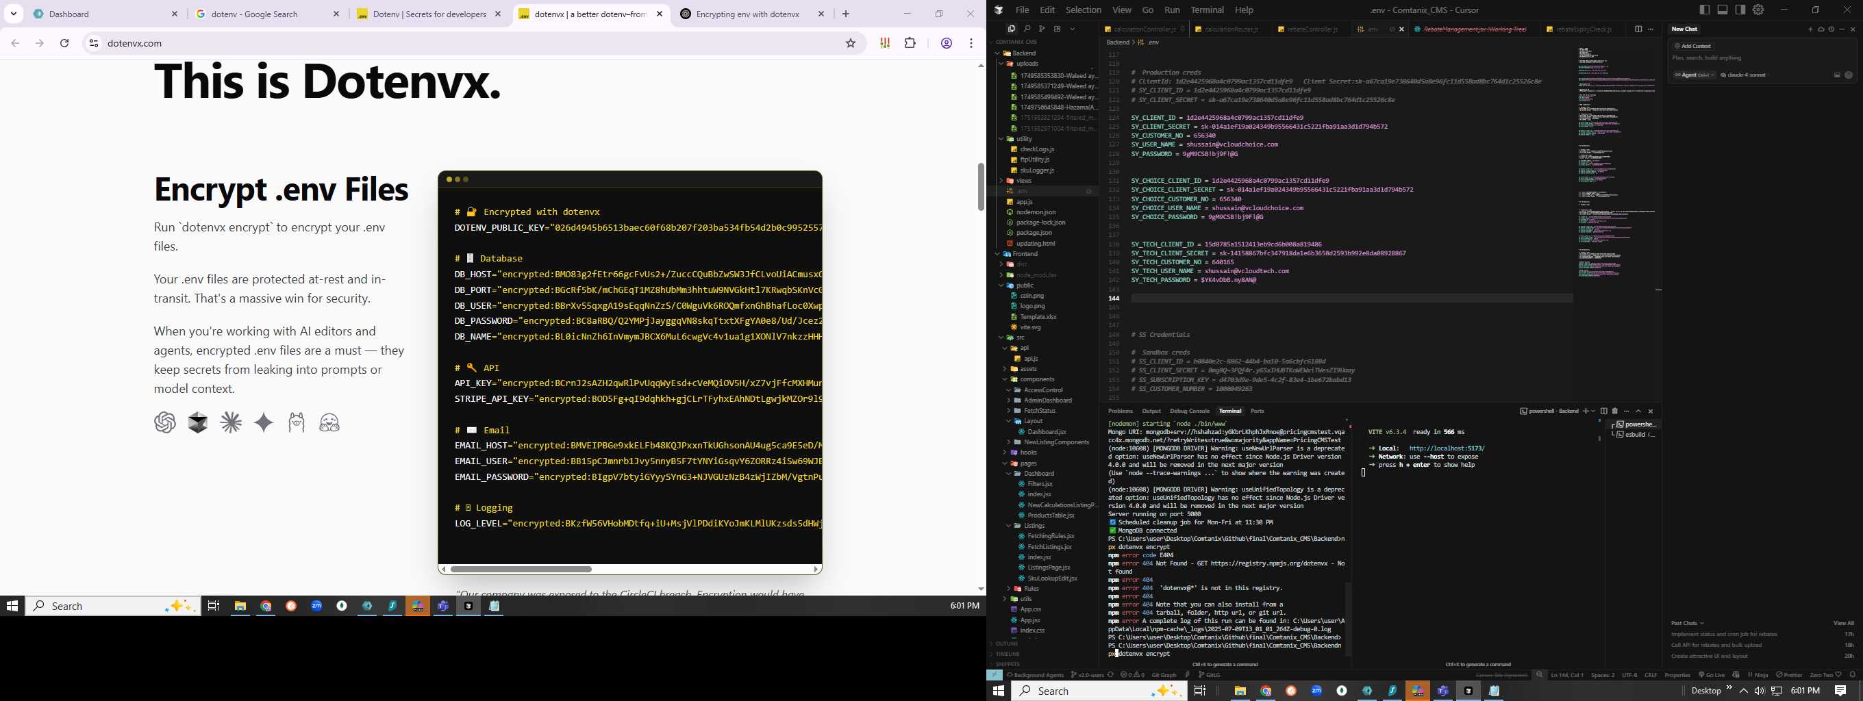
Task: Start a new chat with plus icon
Action: click(1810, 29)
